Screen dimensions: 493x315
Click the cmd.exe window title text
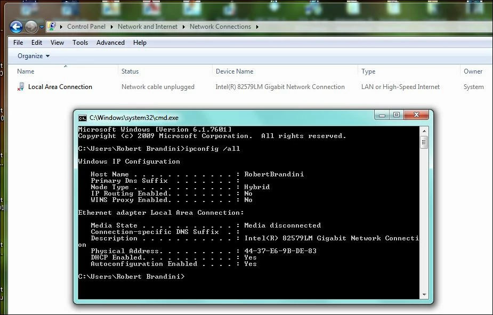click(134, 118)
